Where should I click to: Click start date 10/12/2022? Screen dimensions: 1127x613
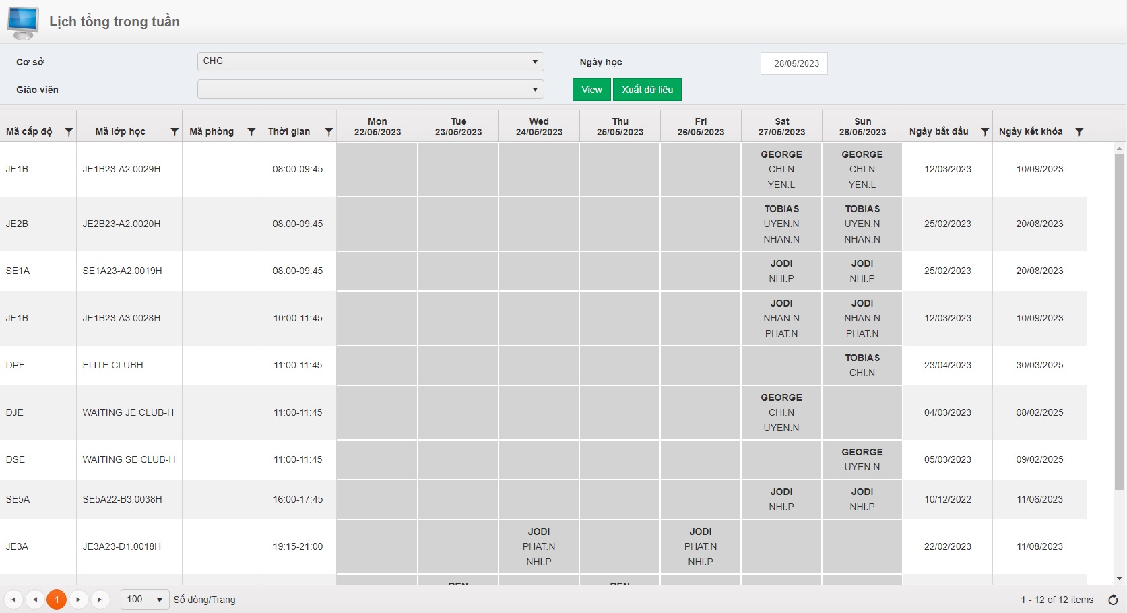pyautogui.click(x=948, y=499)
